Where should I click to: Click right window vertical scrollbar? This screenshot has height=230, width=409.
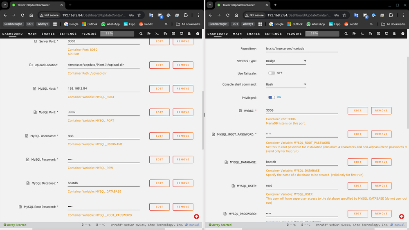point(408,92)
